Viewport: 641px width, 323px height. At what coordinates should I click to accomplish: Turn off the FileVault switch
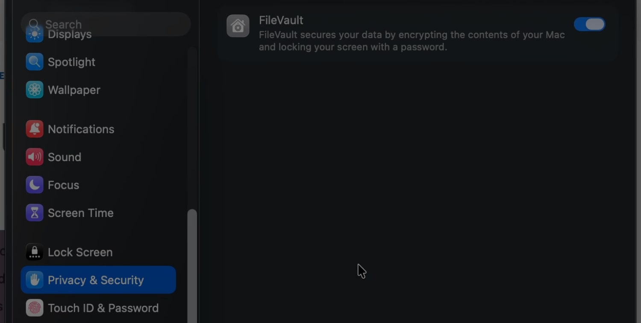589,24
